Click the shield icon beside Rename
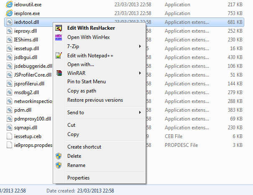 tap(59, 165)
